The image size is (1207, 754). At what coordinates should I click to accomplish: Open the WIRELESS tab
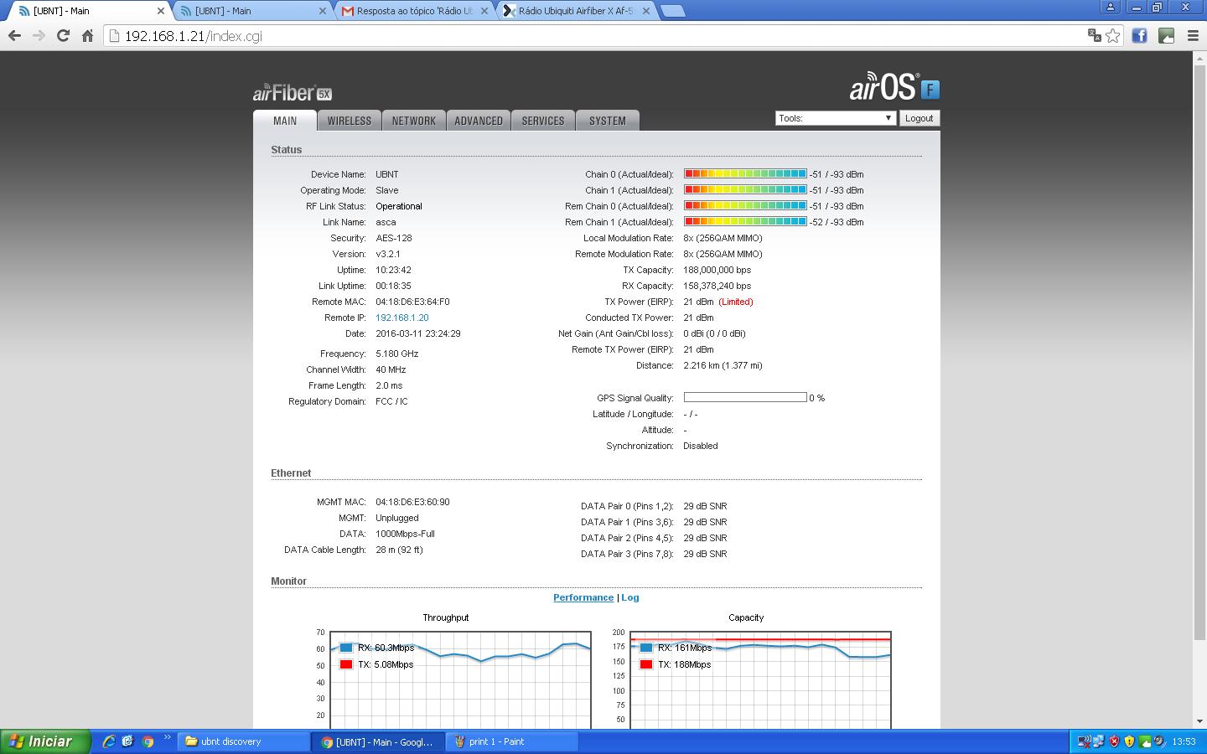350,121
